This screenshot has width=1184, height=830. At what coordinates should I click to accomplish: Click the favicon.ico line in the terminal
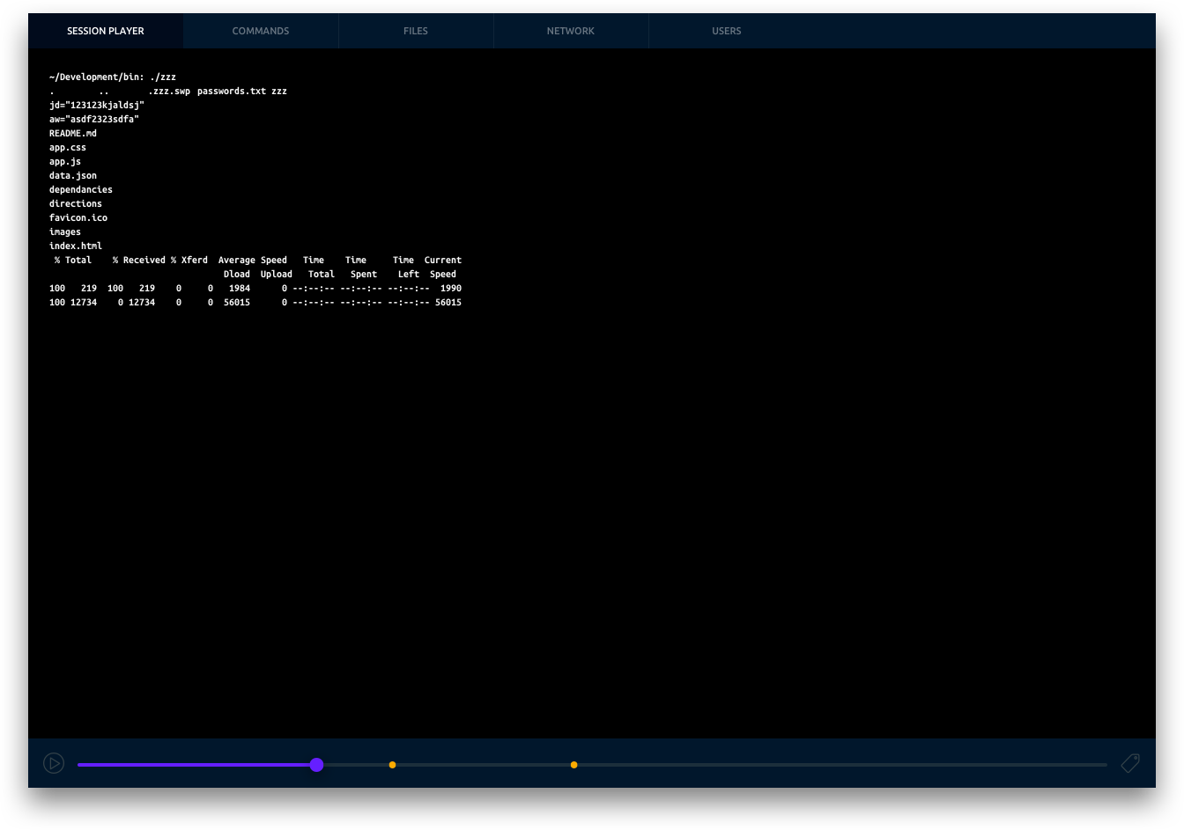click(x=78, y=218)
